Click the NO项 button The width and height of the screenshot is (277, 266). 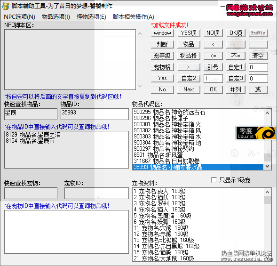point(213,33)
